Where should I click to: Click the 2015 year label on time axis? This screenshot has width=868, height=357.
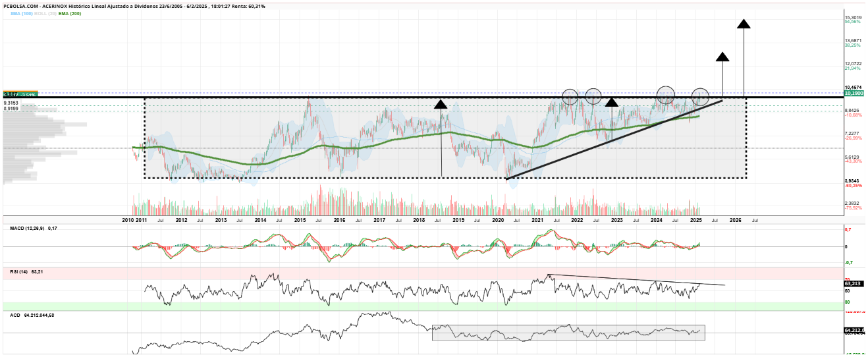(300, 220)
